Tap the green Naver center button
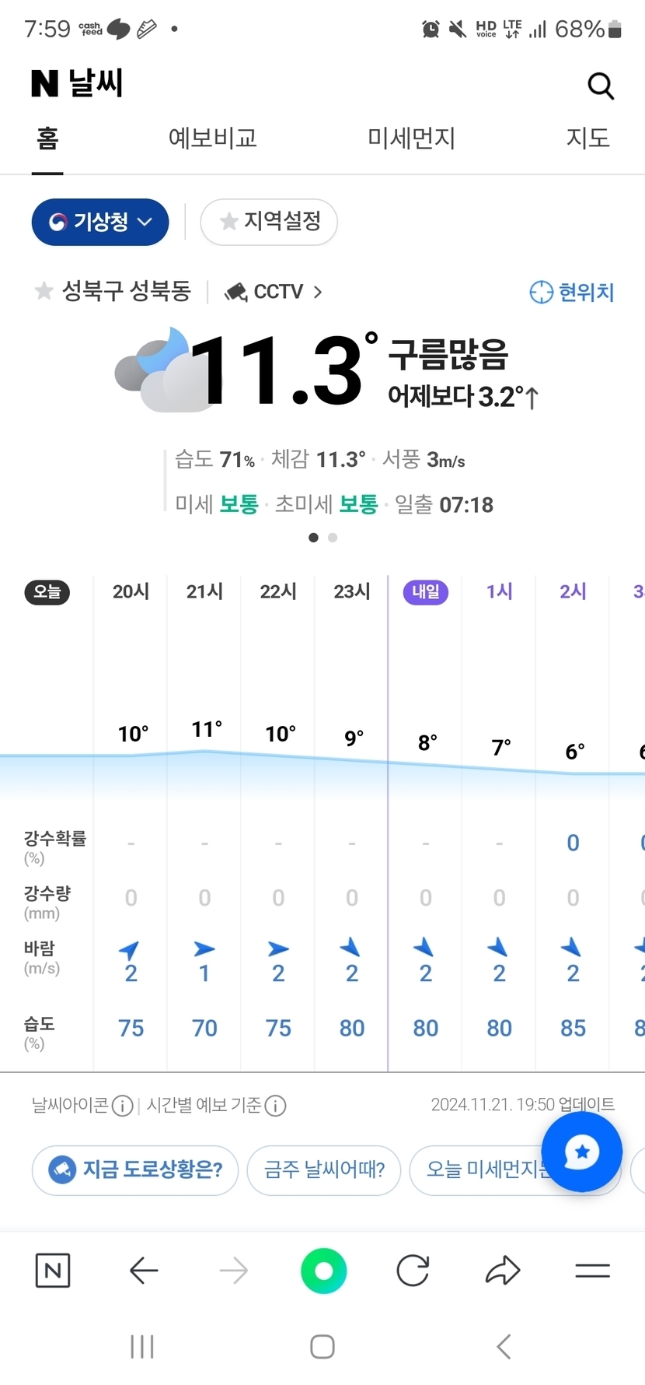This screenshot has width=645, height=1385. point(323,1271)
